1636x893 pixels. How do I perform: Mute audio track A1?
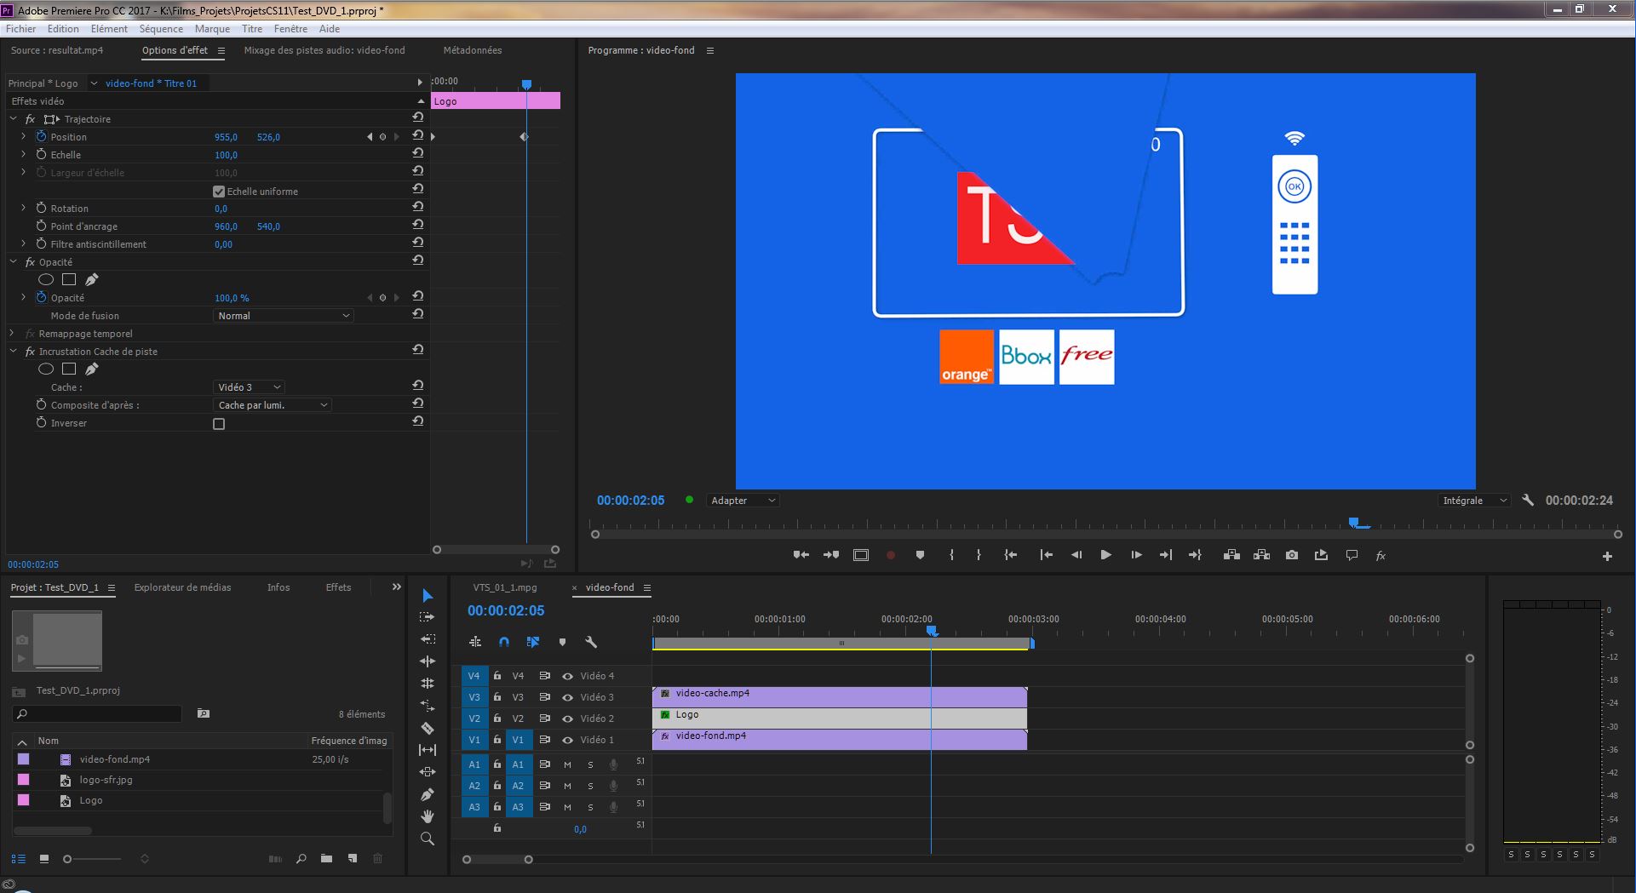[x=567, y=764]
